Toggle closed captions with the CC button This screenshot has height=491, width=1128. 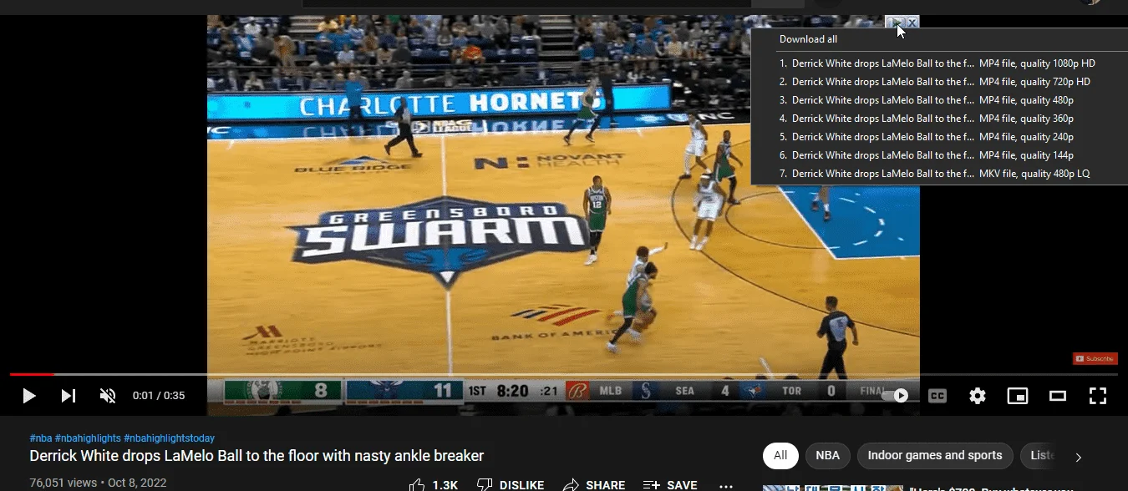coord(937,396)
